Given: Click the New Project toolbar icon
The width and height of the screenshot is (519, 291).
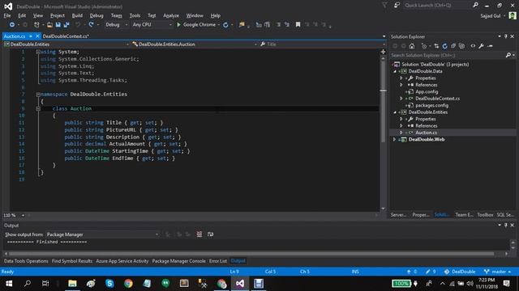Looking at the screenshot, I should click(36, 25).
